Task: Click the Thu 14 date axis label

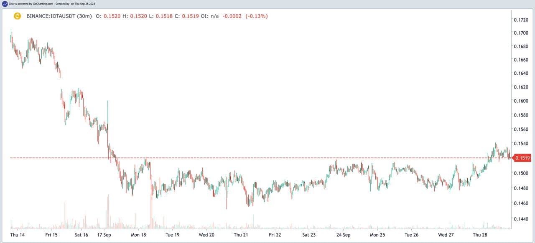Action: tap(17, 235)
